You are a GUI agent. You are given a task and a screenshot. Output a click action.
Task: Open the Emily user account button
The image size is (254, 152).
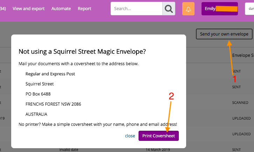tap(220, 9)
